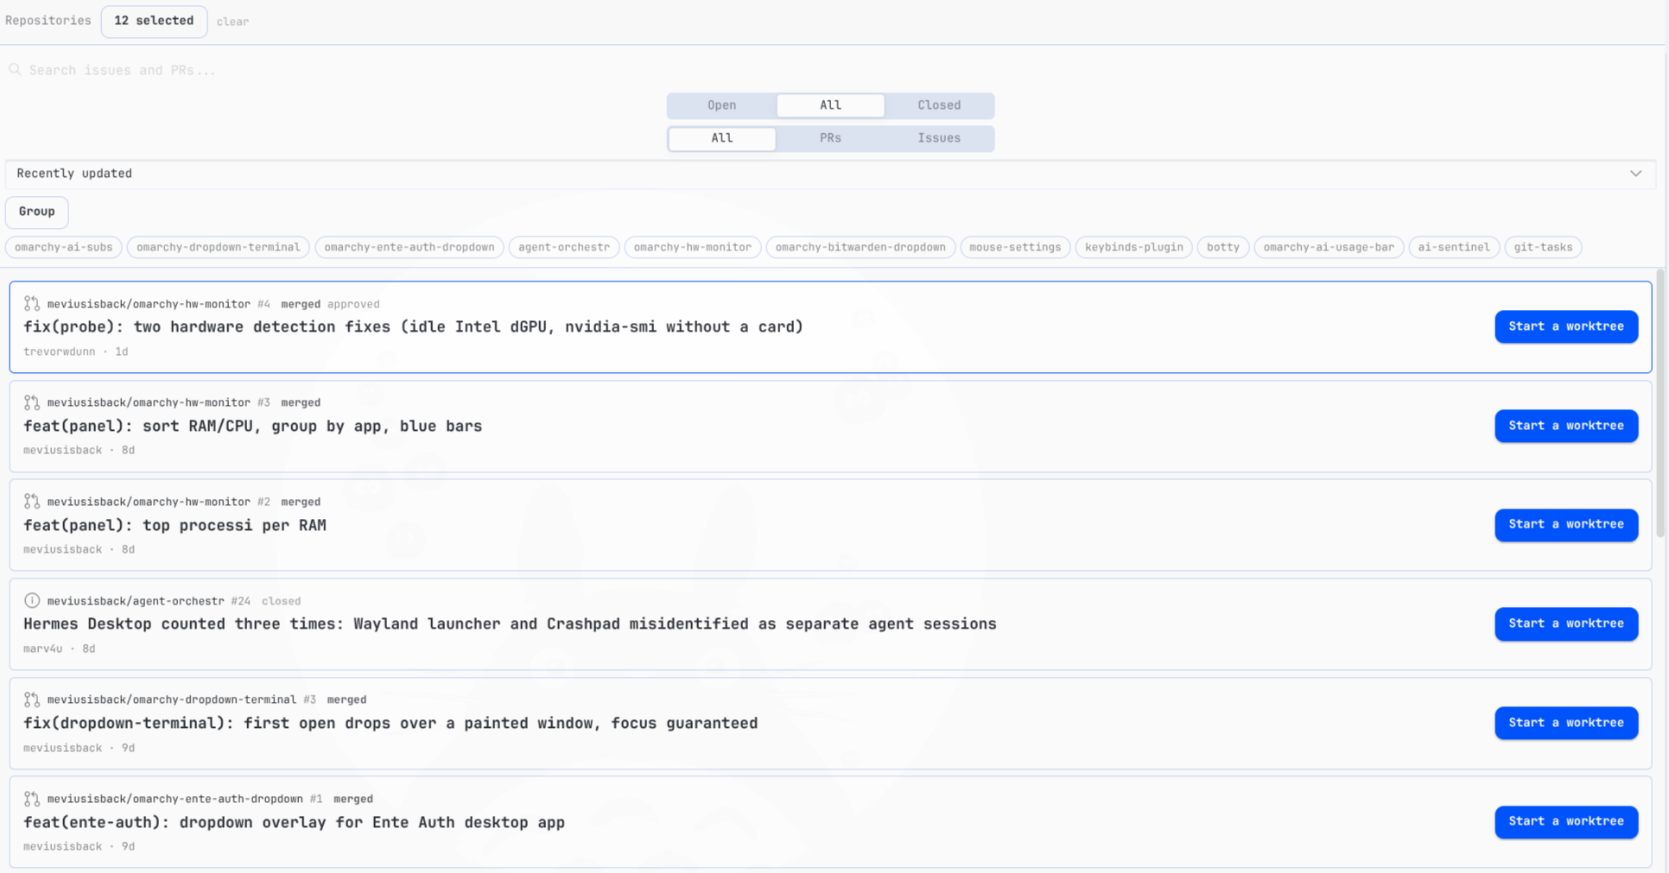Click the pull request icon for omarchy-hw-monitor #2
The image size is (1669, 873).
pyautogui.click(x=32, y=502)
